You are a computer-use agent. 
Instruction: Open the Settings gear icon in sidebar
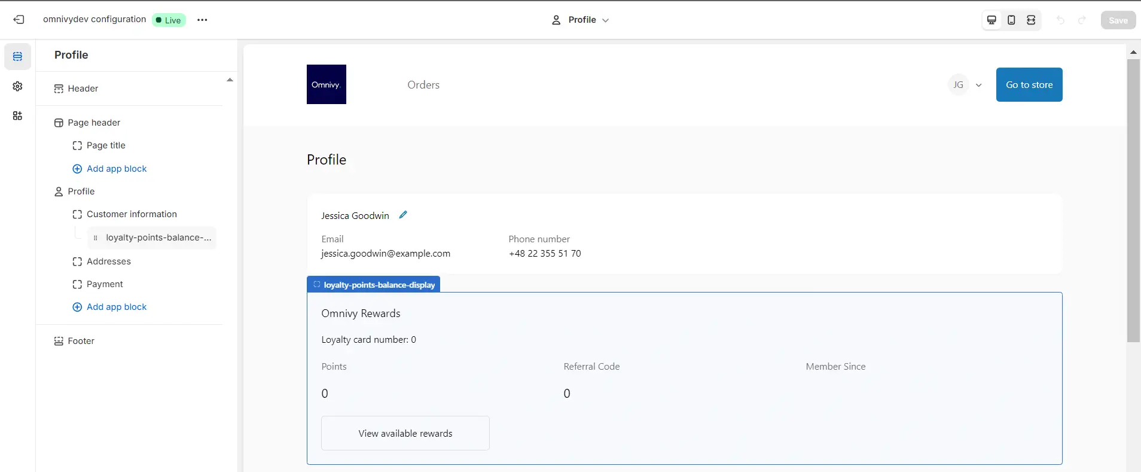(17, 86)
